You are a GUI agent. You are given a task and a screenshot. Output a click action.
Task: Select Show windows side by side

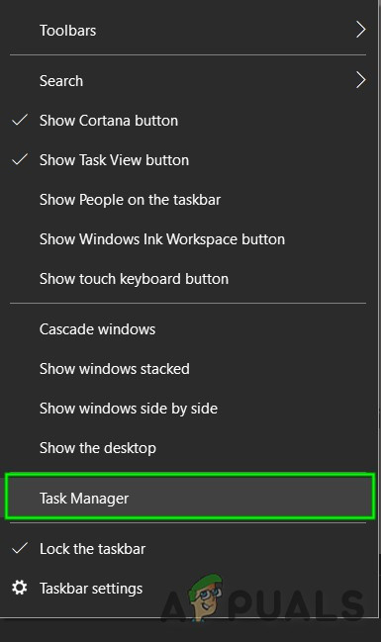coord(188,409)
